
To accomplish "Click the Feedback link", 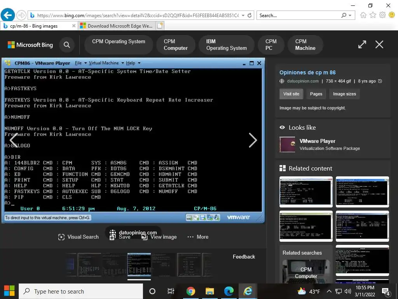I will click(244, 257).
